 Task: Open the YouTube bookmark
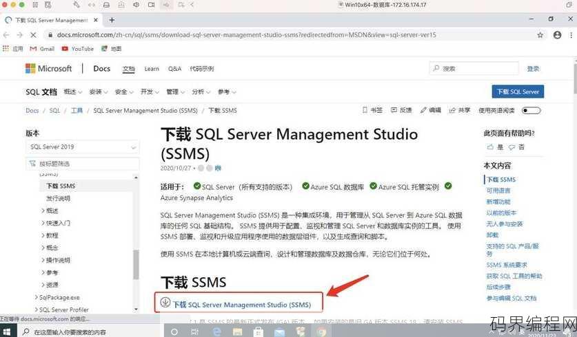[78, 48]
